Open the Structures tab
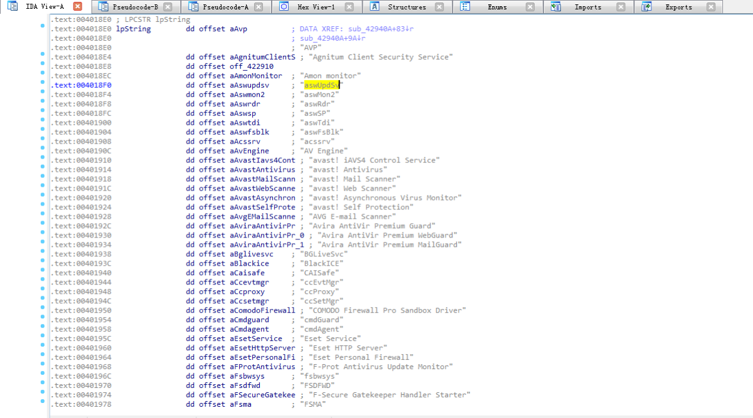753x418 pixels. click(x=407, y=8)
